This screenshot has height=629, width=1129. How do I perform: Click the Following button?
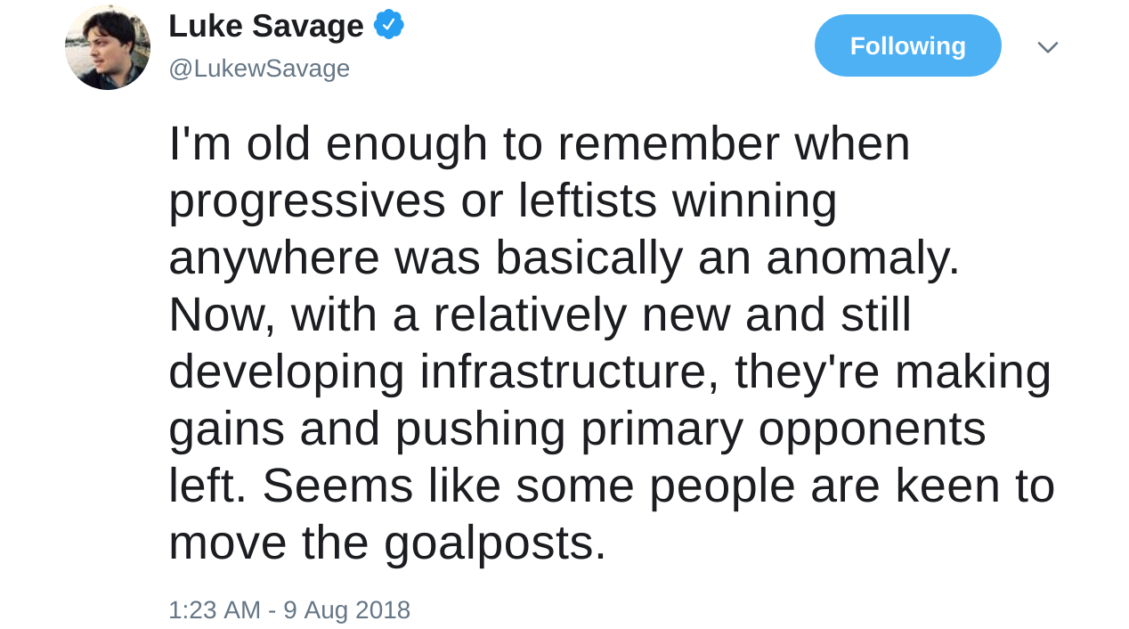coord(907,45)
